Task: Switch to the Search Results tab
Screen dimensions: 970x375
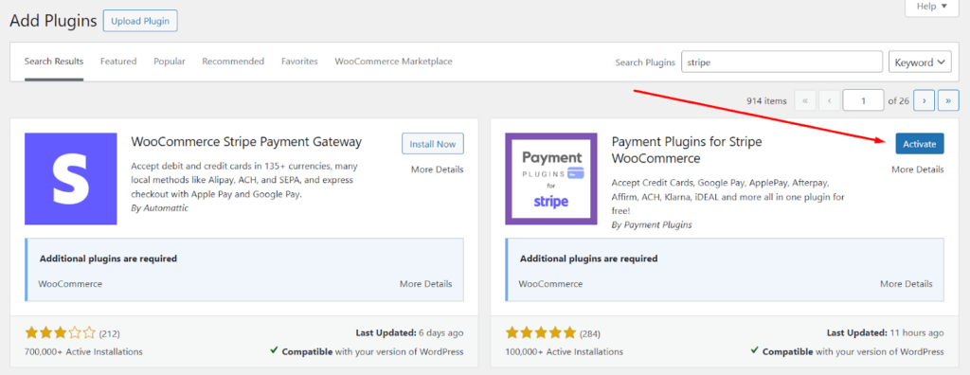Action: (54, 62)
